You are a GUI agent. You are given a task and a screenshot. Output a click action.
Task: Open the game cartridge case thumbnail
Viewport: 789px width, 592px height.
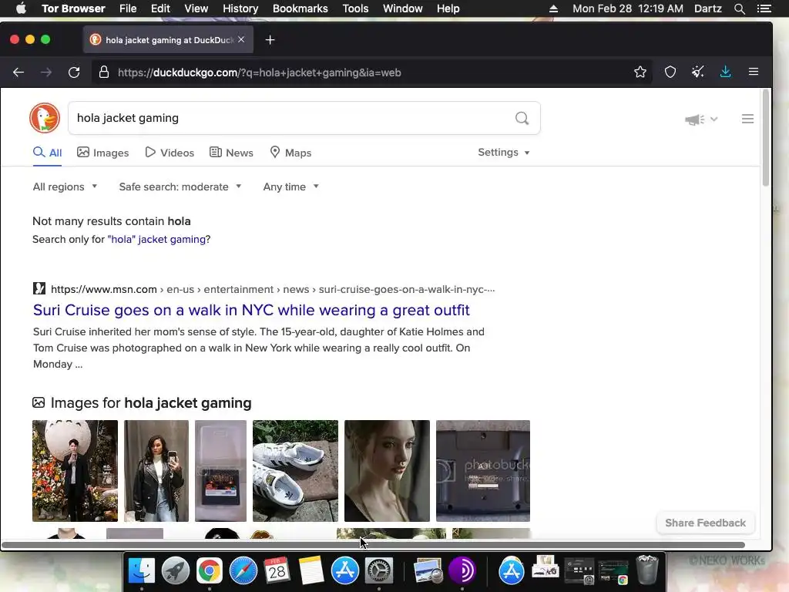pyautogui.click(x=221, y=471)
